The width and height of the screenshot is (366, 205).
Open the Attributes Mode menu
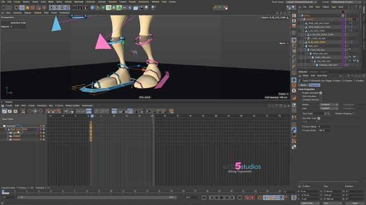pyautogui.click(x=305, y=76)
